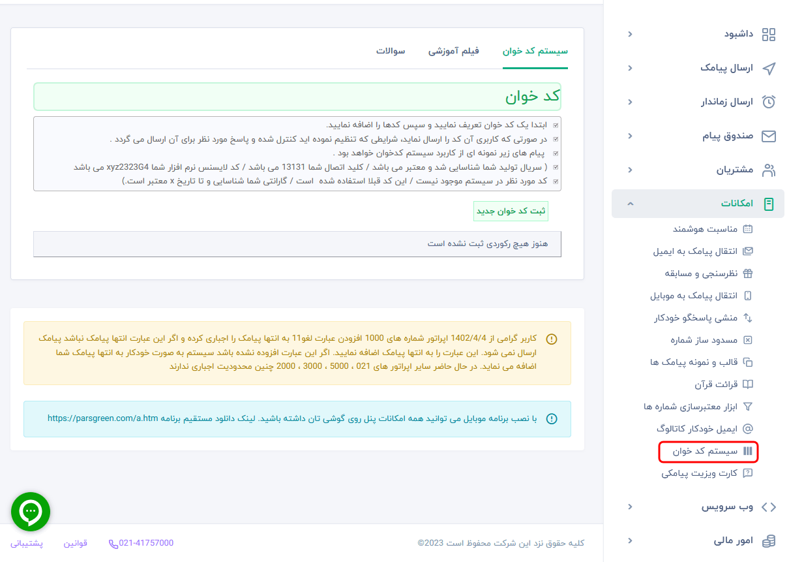Click ثبت کد خوان جدید button
Screen dimensions: 789x562
click(x=511, y=211)
